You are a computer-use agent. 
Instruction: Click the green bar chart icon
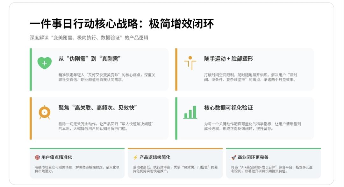pos(190,113)
